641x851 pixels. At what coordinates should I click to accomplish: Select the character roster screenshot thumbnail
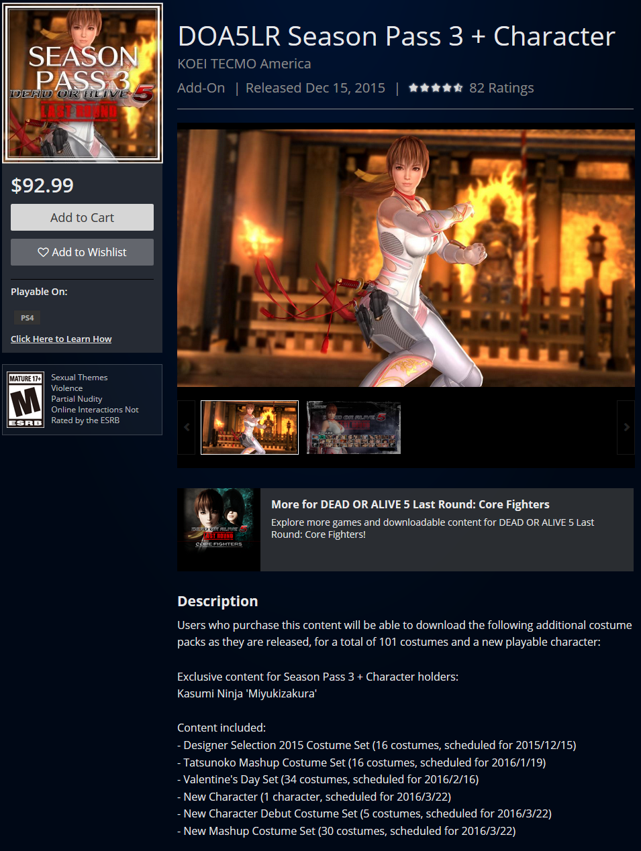(x=354, y=427)
